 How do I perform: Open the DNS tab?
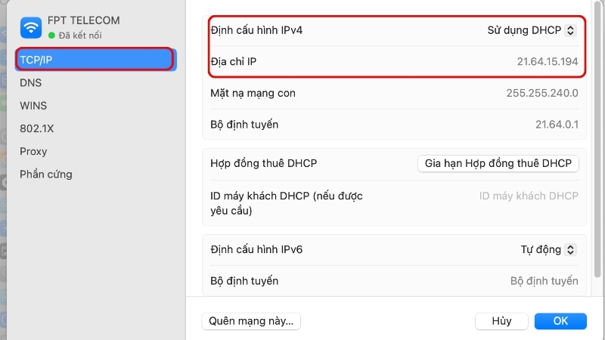[x=30, y=82]
